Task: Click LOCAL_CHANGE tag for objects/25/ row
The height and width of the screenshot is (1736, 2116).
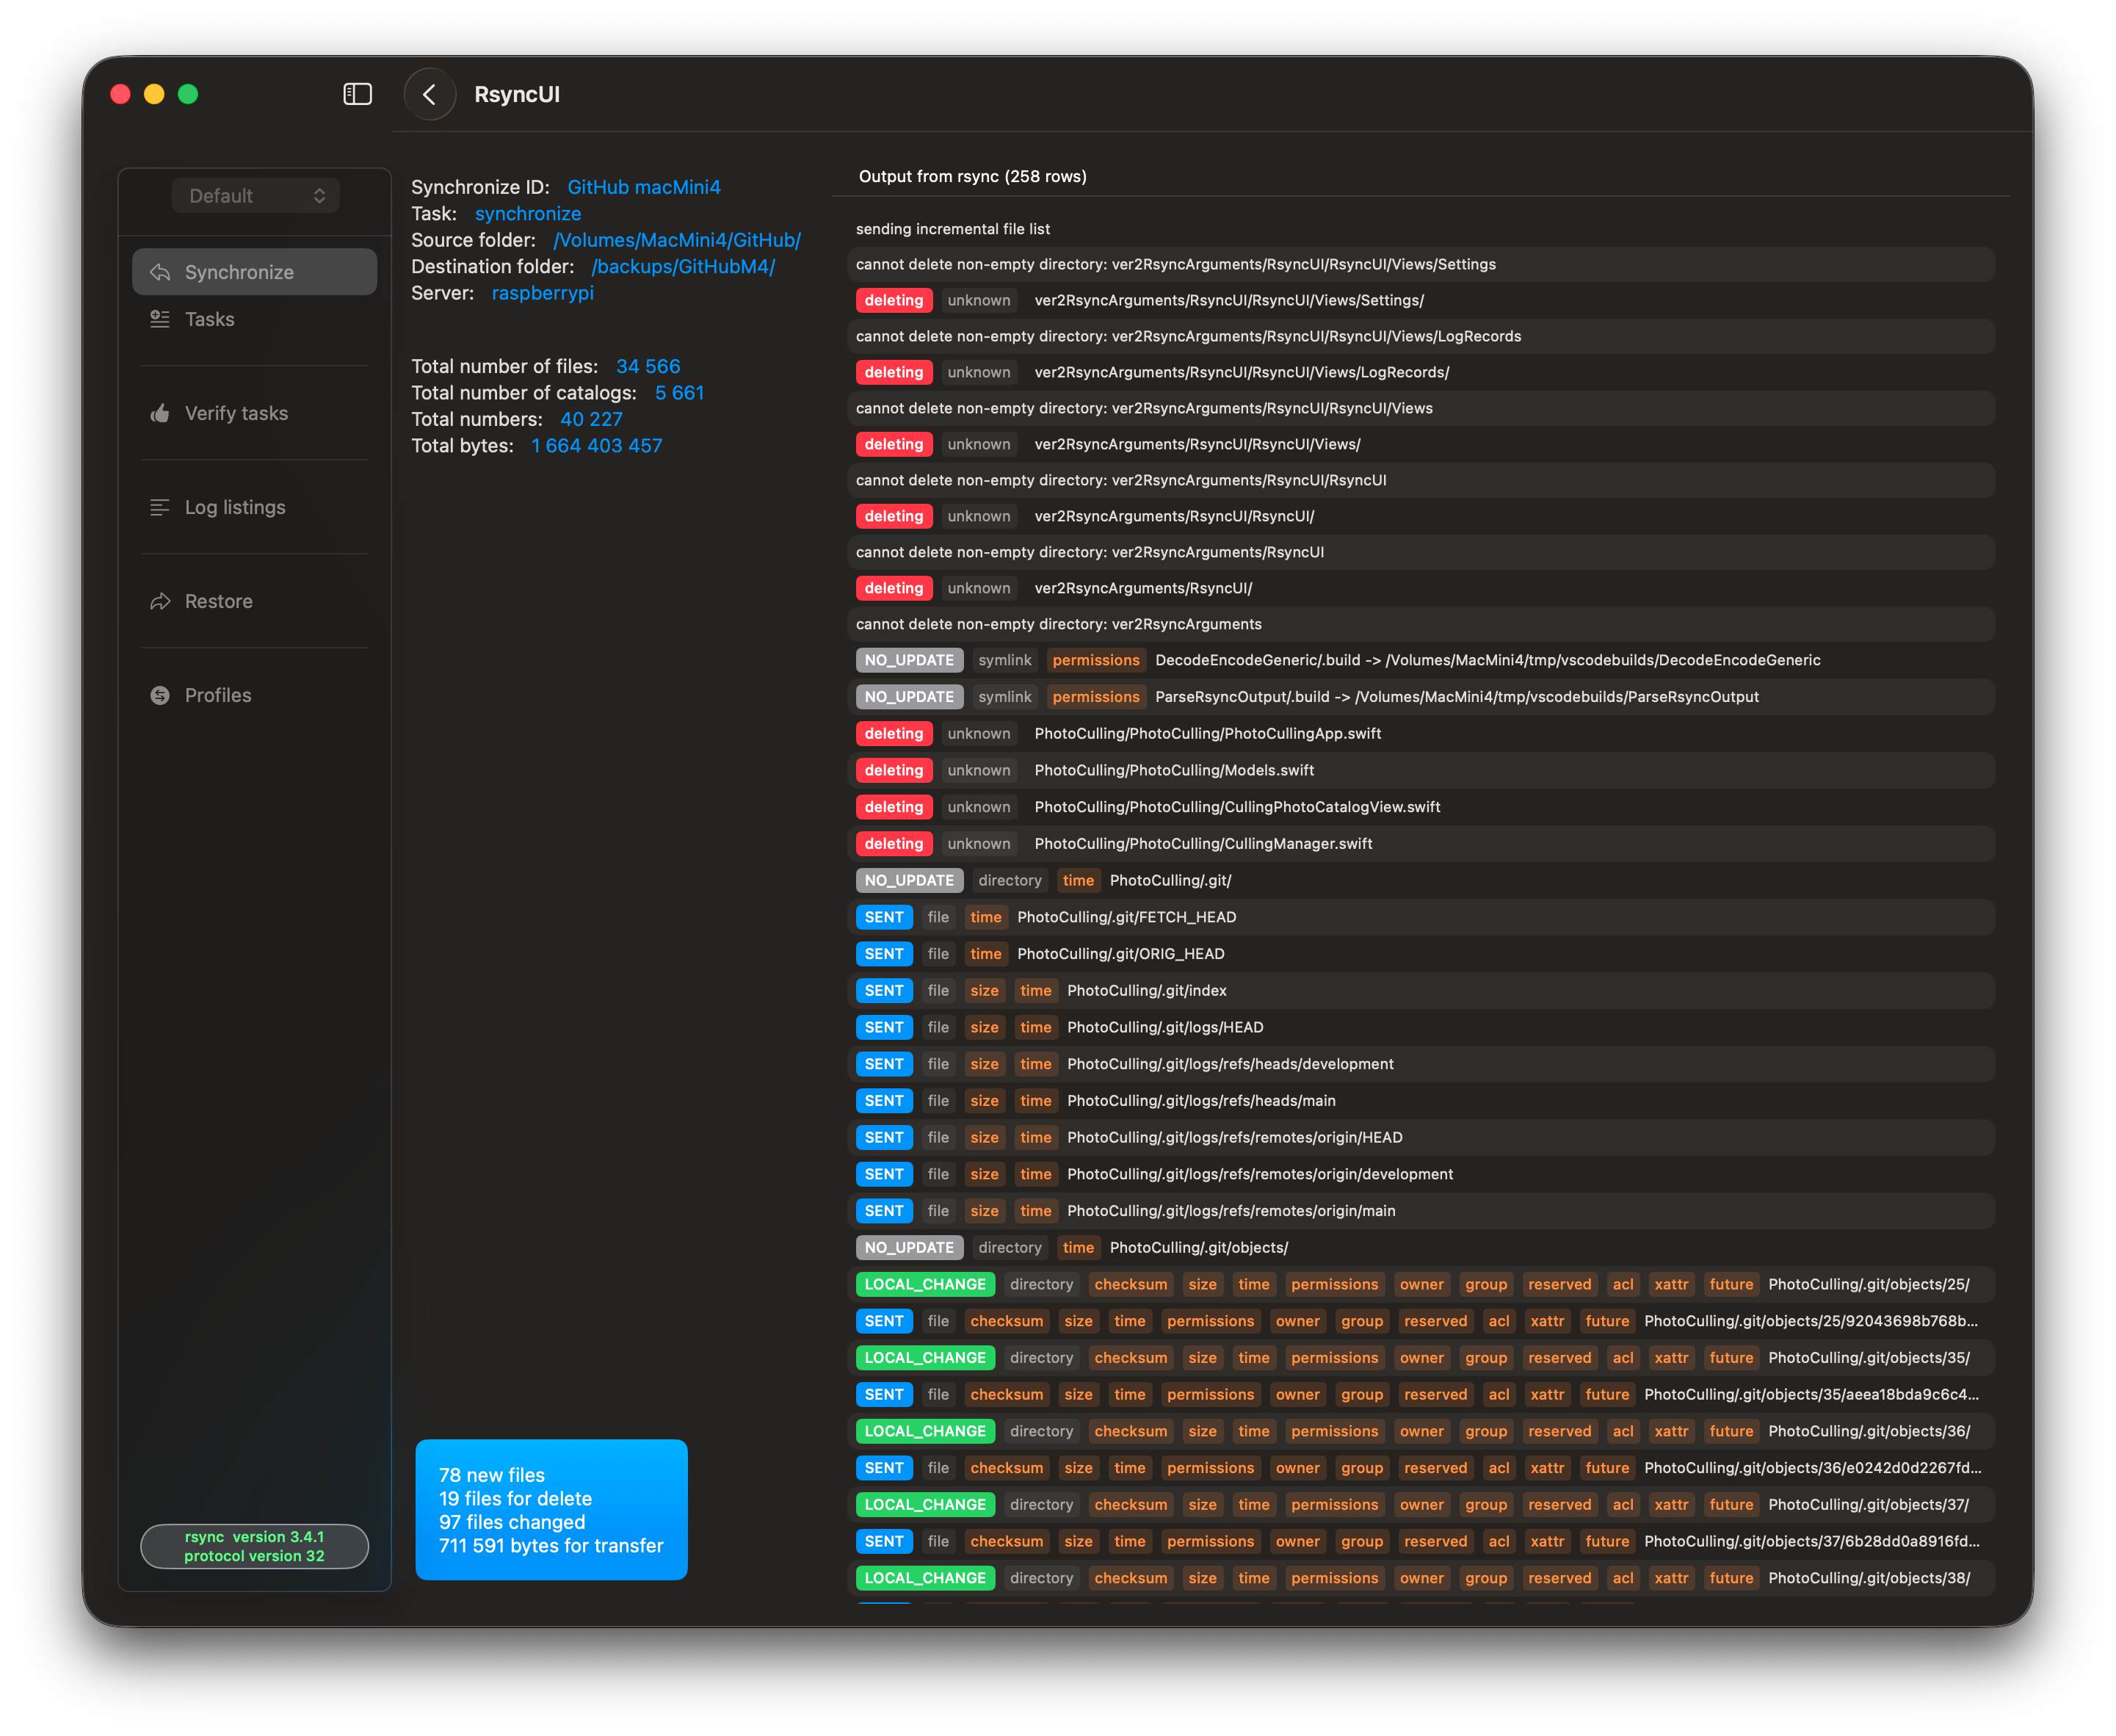Action: pyautogui.click(x=924, y=1284)
